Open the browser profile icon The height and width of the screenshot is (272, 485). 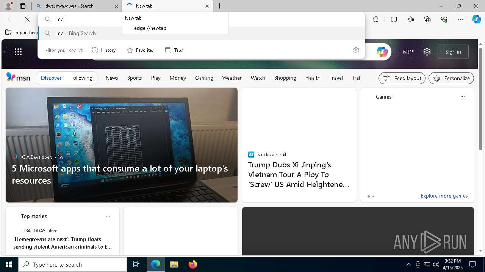[x=8, y=6]
